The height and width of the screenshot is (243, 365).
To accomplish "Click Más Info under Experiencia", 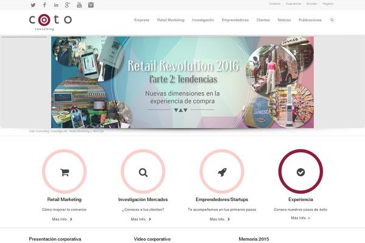I will pos(301,218).
